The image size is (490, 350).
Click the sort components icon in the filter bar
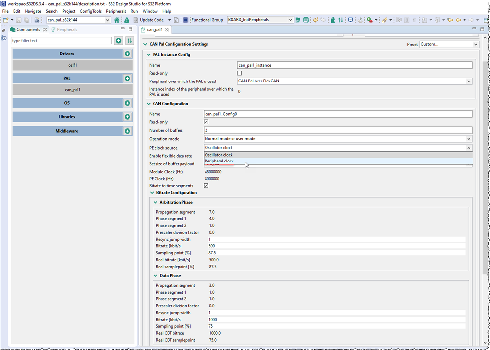click(129, 41)
